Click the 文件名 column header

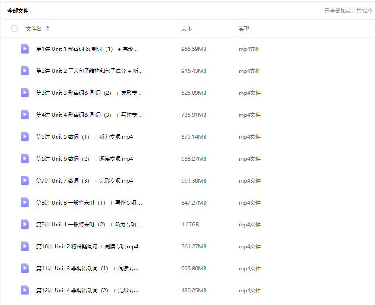pos(34,29)
